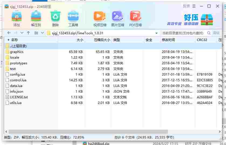Click the scrollbar right arrow
Image resolution: width=226 pixels, height=145 pixels.
coord(220,131)
